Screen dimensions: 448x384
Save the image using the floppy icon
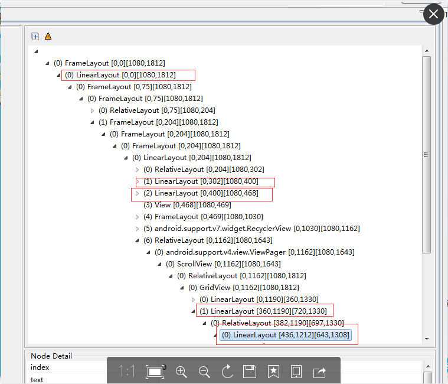tap(250, 372)
